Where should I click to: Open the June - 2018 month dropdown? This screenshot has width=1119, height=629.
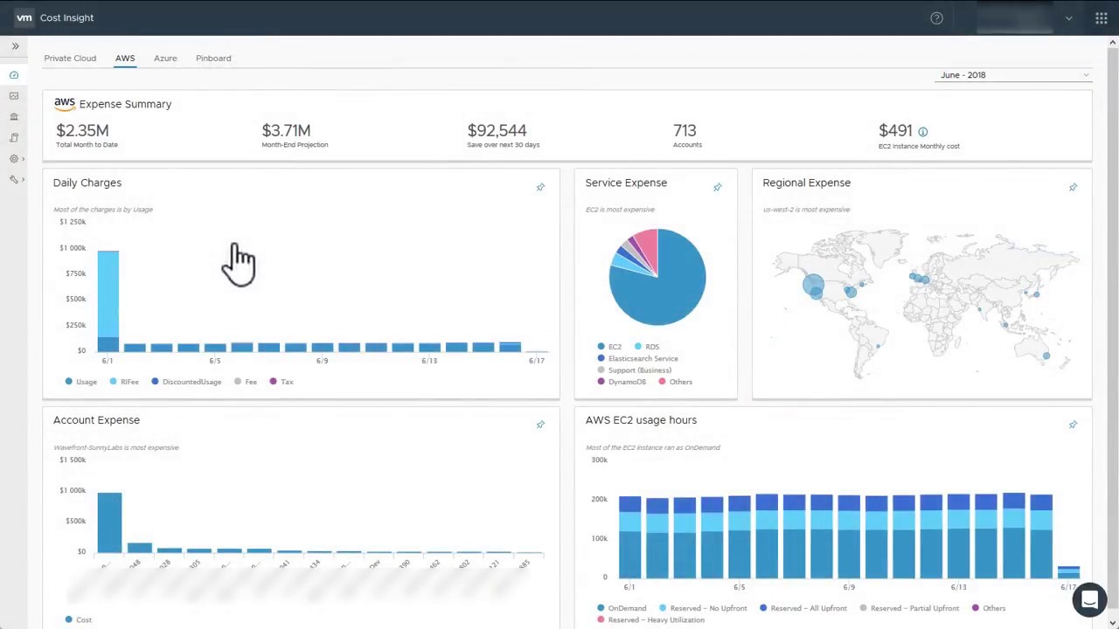pyautogui.click(x=1014, y=75)
